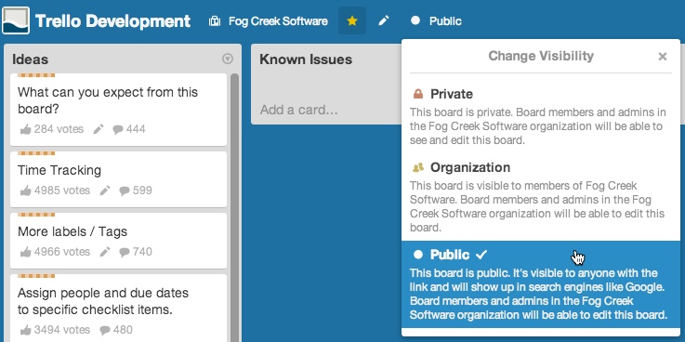
Task: Click description pencil icon on 284 votes card
Action: [99, 129]
